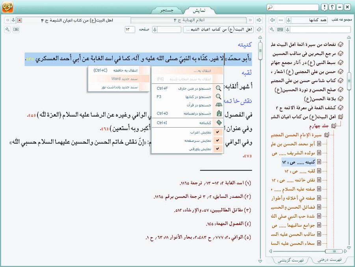Image resolution: width=355 pixels, height=267 pixels.
Task: Toggle the 'نمایش اعراب' checkmark
Action: tap(217, 132)
